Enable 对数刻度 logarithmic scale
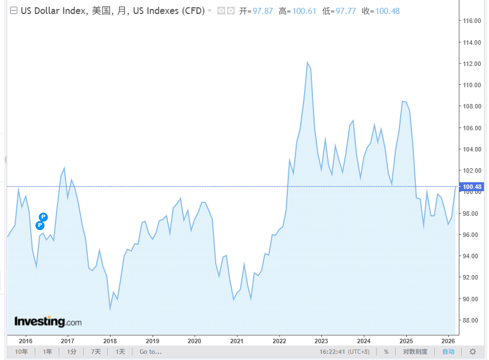 tap(415, 352)
